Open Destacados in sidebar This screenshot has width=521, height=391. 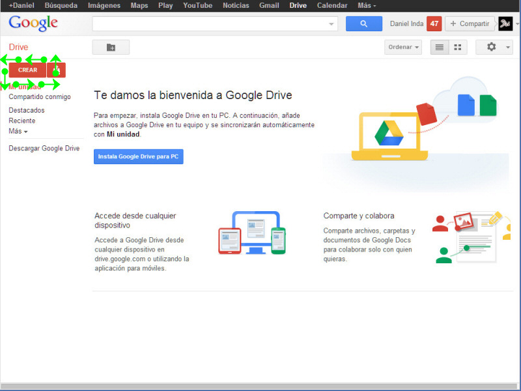tap(27, 110)
